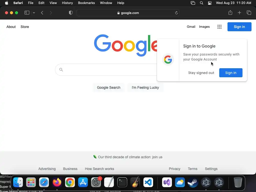The height and width of the screenshot is (192, 256).
Task: Show the Safari sidebar
Action: pyautogui.click(x=27, y=13)
